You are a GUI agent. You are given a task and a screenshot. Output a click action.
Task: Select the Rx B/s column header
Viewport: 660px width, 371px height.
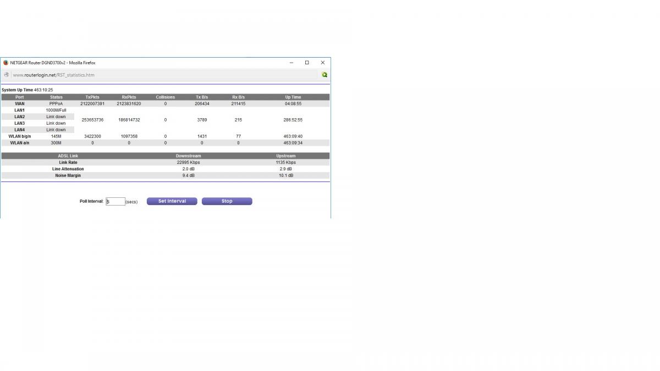[x=239, y=97]
